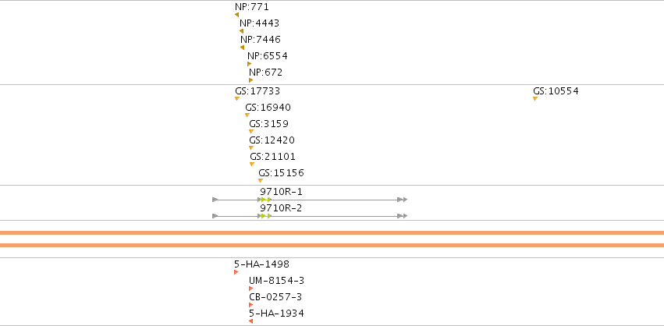Screen dimensions: 664x326
Task: Select the NP:7446 feature label
Action: pyautogui.click(x=261, y=40)
